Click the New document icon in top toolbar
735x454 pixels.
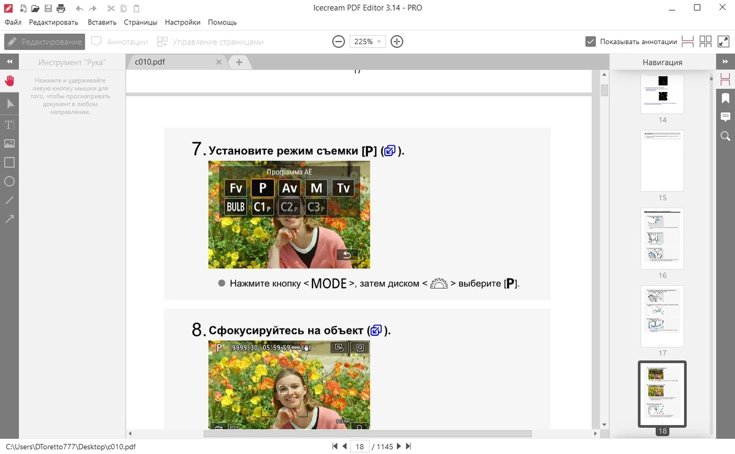(x=23, y=8)
